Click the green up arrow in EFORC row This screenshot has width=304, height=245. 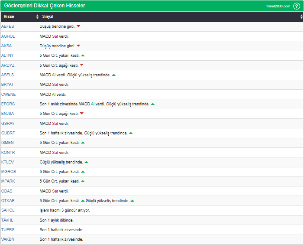tap(153, 104)
